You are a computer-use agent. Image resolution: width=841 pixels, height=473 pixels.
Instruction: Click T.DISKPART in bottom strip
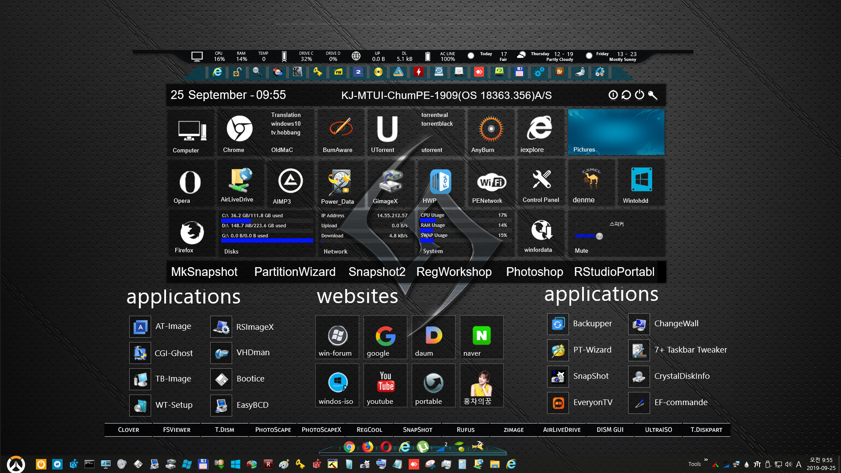pyautogui.click(x=707, y=430)
